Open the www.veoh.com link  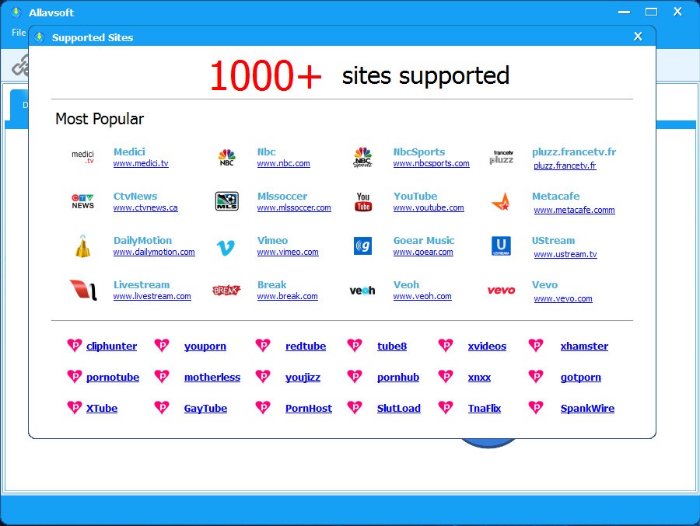point(422,296)
